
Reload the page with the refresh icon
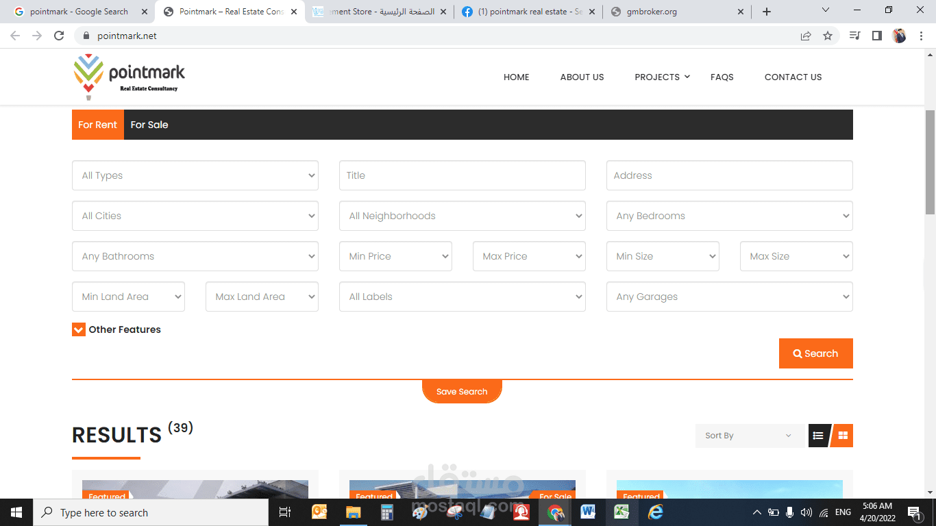click(x=59, y=36)
